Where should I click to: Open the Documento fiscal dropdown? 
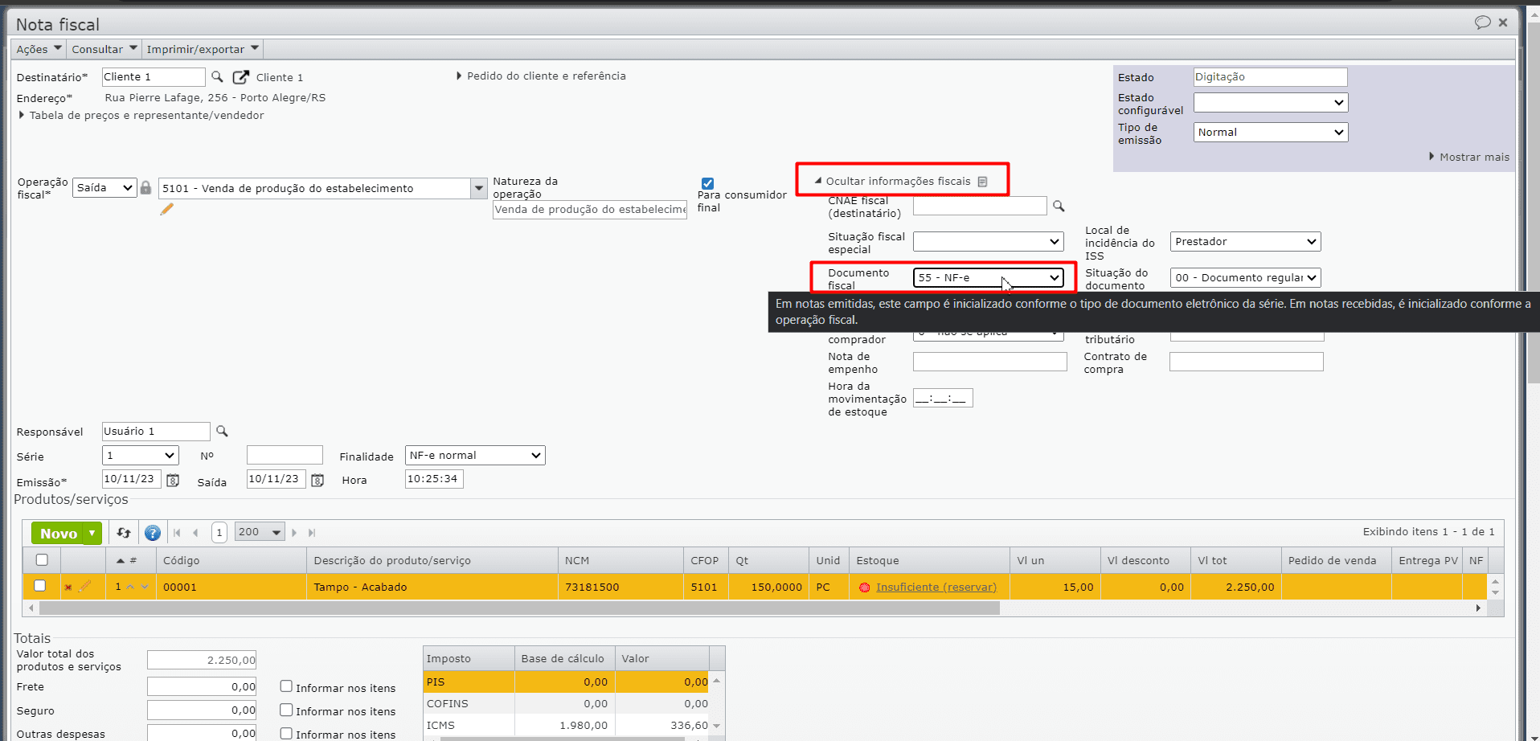pos(988,277)
